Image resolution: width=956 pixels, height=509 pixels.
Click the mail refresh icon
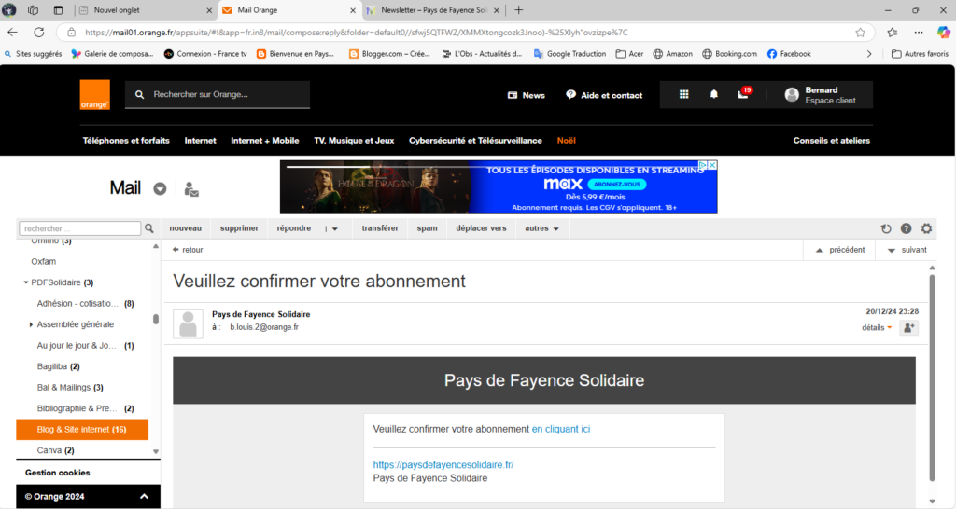coord(886,228)
